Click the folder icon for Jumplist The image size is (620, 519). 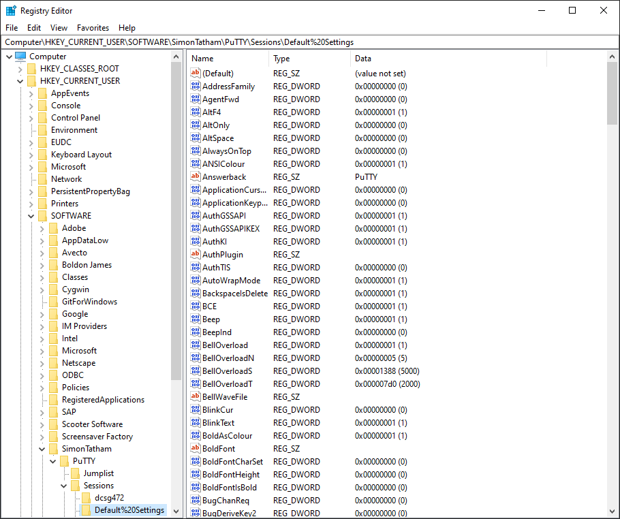tap(75, 473)
